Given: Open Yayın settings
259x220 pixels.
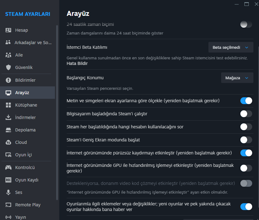Looking at the screenshot, I should (x=27, y=216).
